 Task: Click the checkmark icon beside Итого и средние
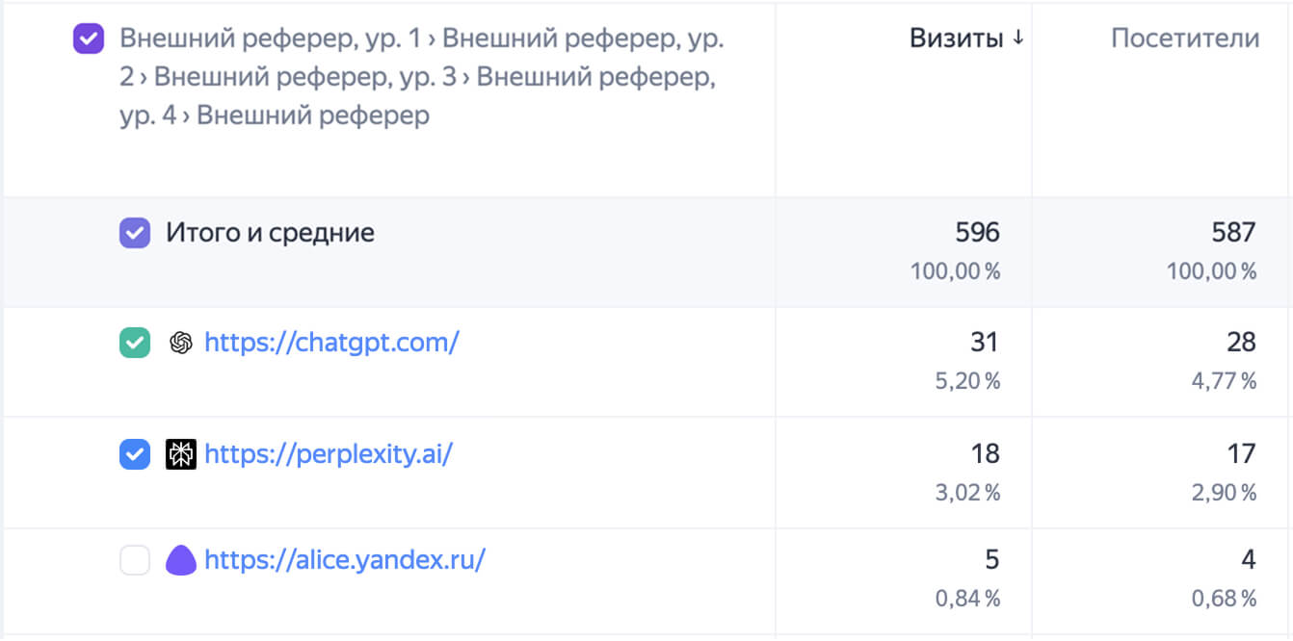pyautogui.click(x=135, y=232)
